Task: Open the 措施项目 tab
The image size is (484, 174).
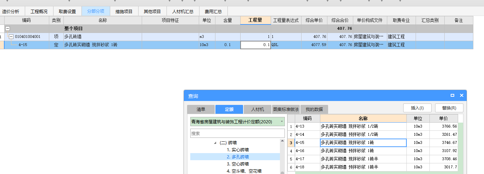Action: (124, 11)
